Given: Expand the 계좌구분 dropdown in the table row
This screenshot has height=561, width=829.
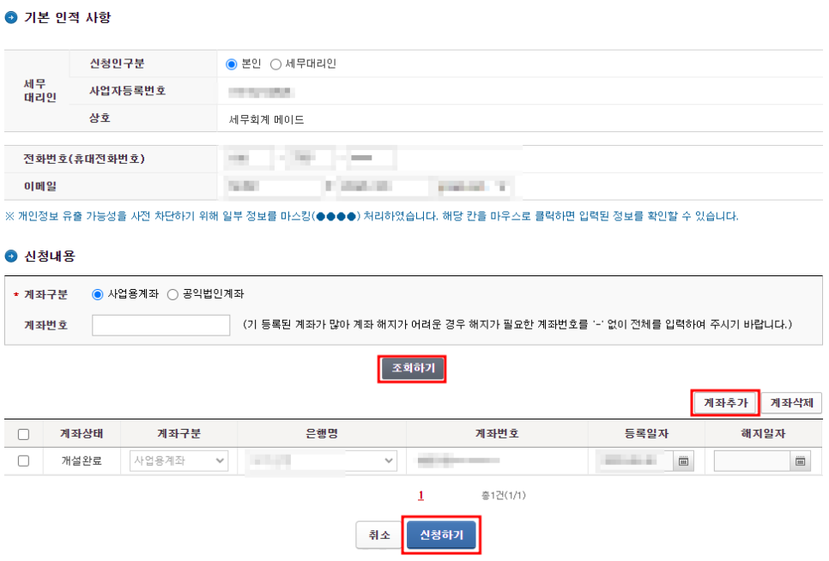Looking at the screenshot, I should coord(179,461).
